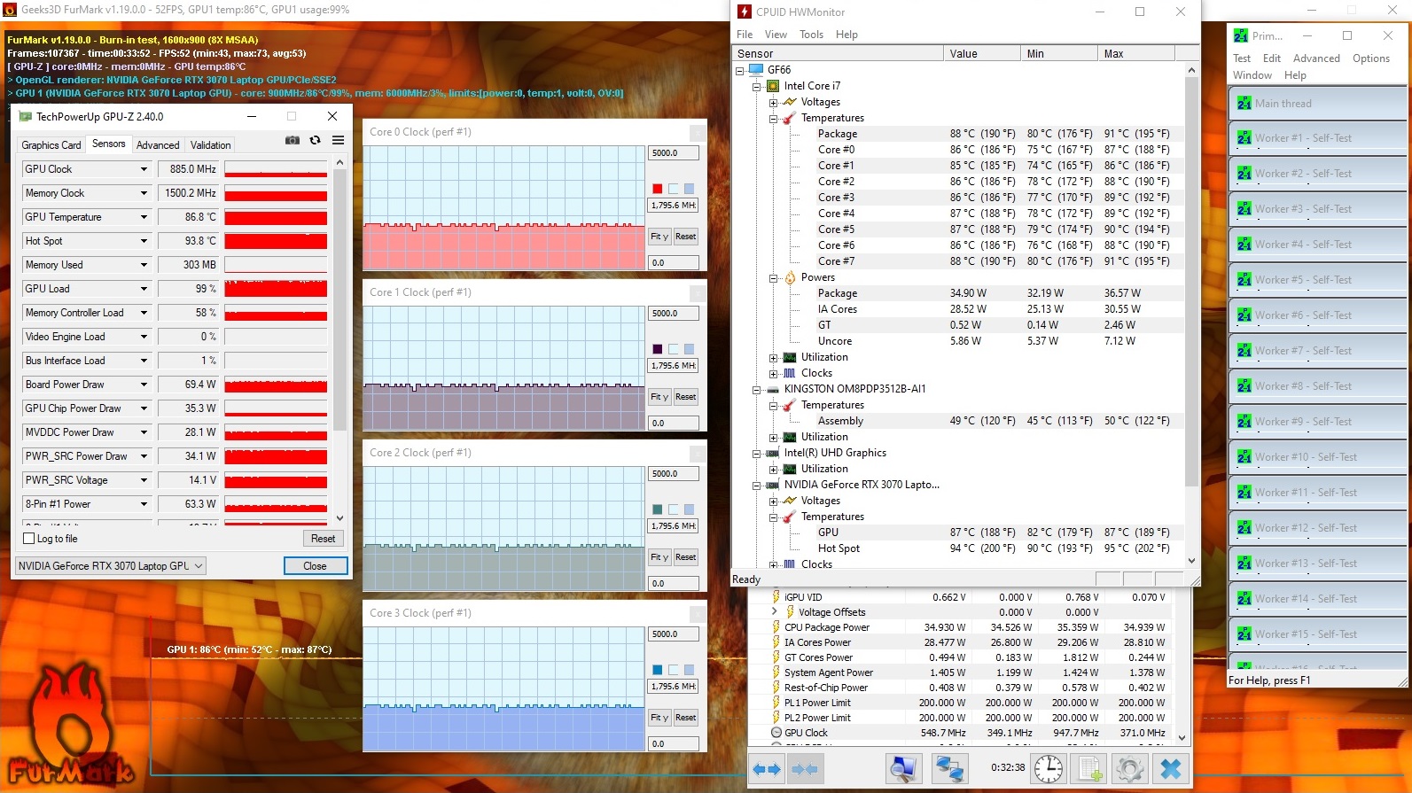Open the GPU-Z hamburger menu icon

[x=338, y=141]
